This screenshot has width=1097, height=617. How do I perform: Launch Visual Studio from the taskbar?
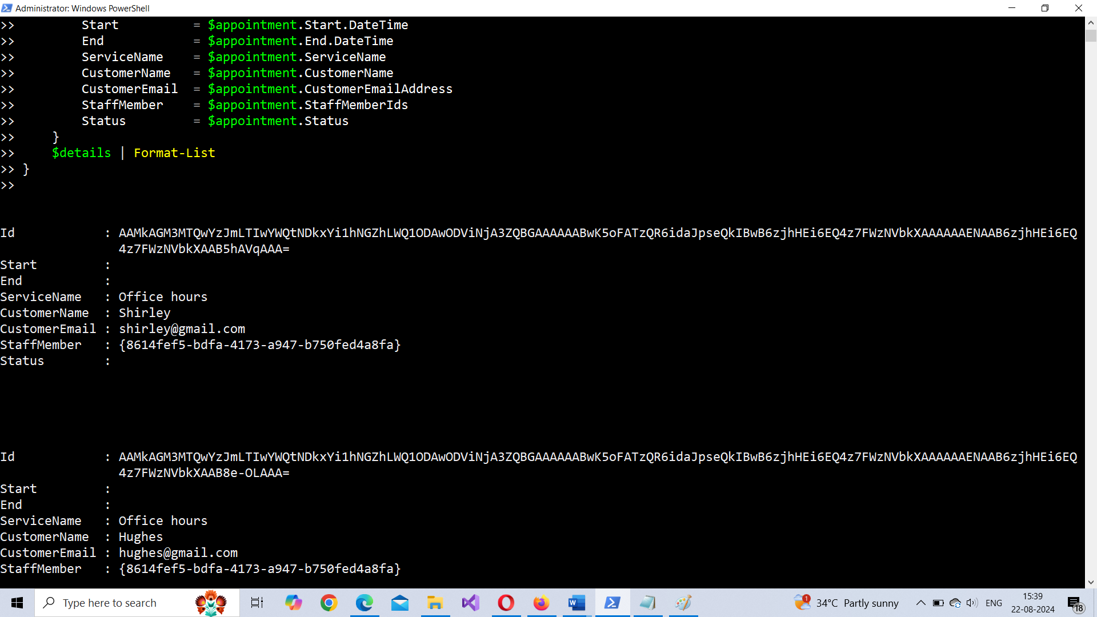471,603
